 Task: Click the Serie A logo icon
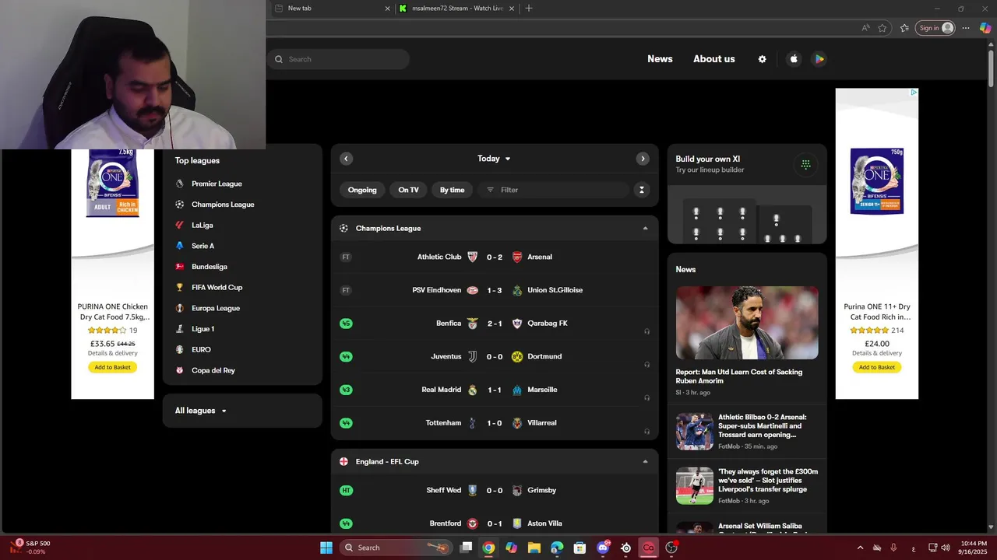click(180, 246)
